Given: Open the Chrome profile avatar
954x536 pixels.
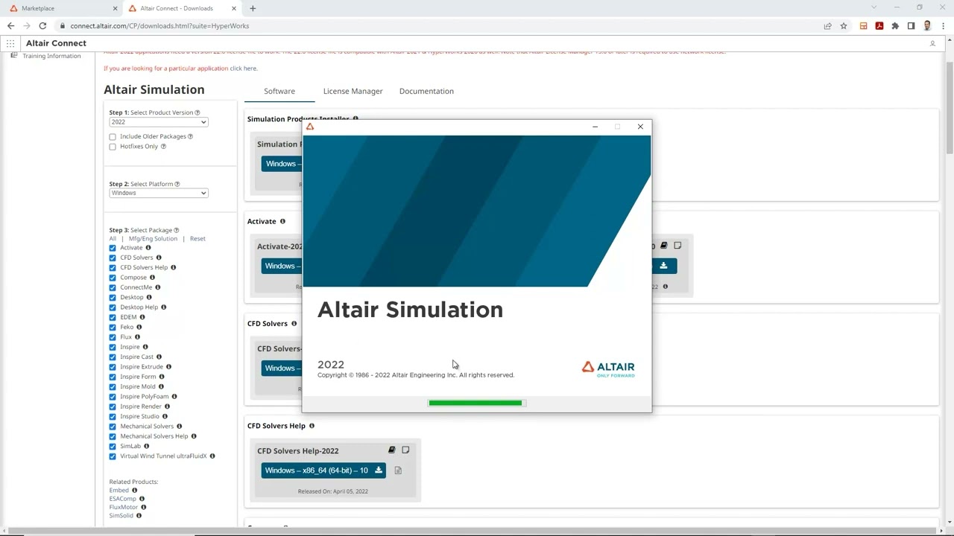Looking at the screenshot, I should (927, 25).
